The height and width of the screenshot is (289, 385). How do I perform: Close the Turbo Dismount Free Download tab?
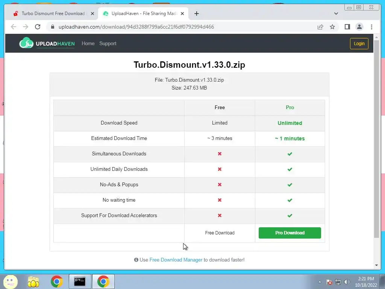[92, 14]
